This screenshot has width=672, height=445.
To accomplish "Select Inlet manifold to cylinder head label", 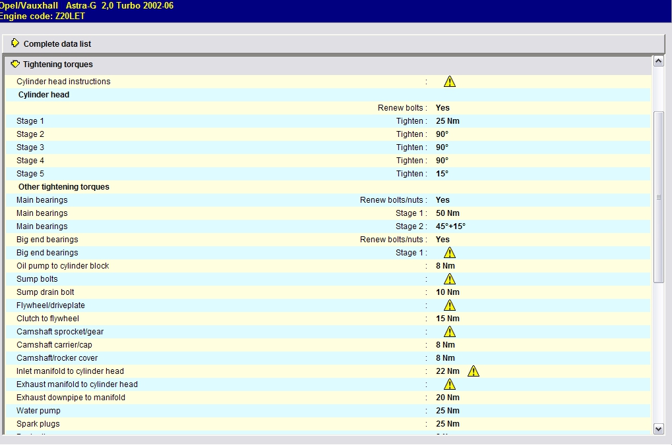I will point(70,371).
